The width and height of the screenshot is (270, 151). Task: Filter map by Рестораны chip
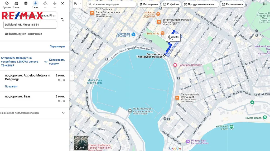coord(149,4)
